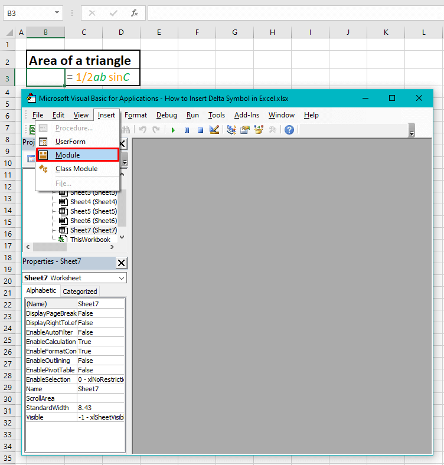This screenshot has height=465, width=444.
Task: Click the Visible property value
Action: [x=100, y=417]
